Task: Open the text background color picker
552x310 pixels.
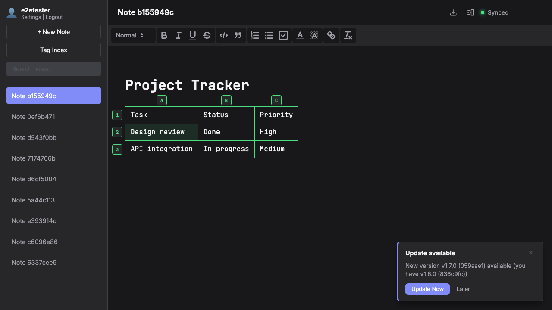Action: (x=314, y=35)
